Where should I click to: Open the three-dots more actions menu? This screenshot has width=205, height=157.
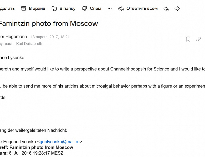(110, 9)
